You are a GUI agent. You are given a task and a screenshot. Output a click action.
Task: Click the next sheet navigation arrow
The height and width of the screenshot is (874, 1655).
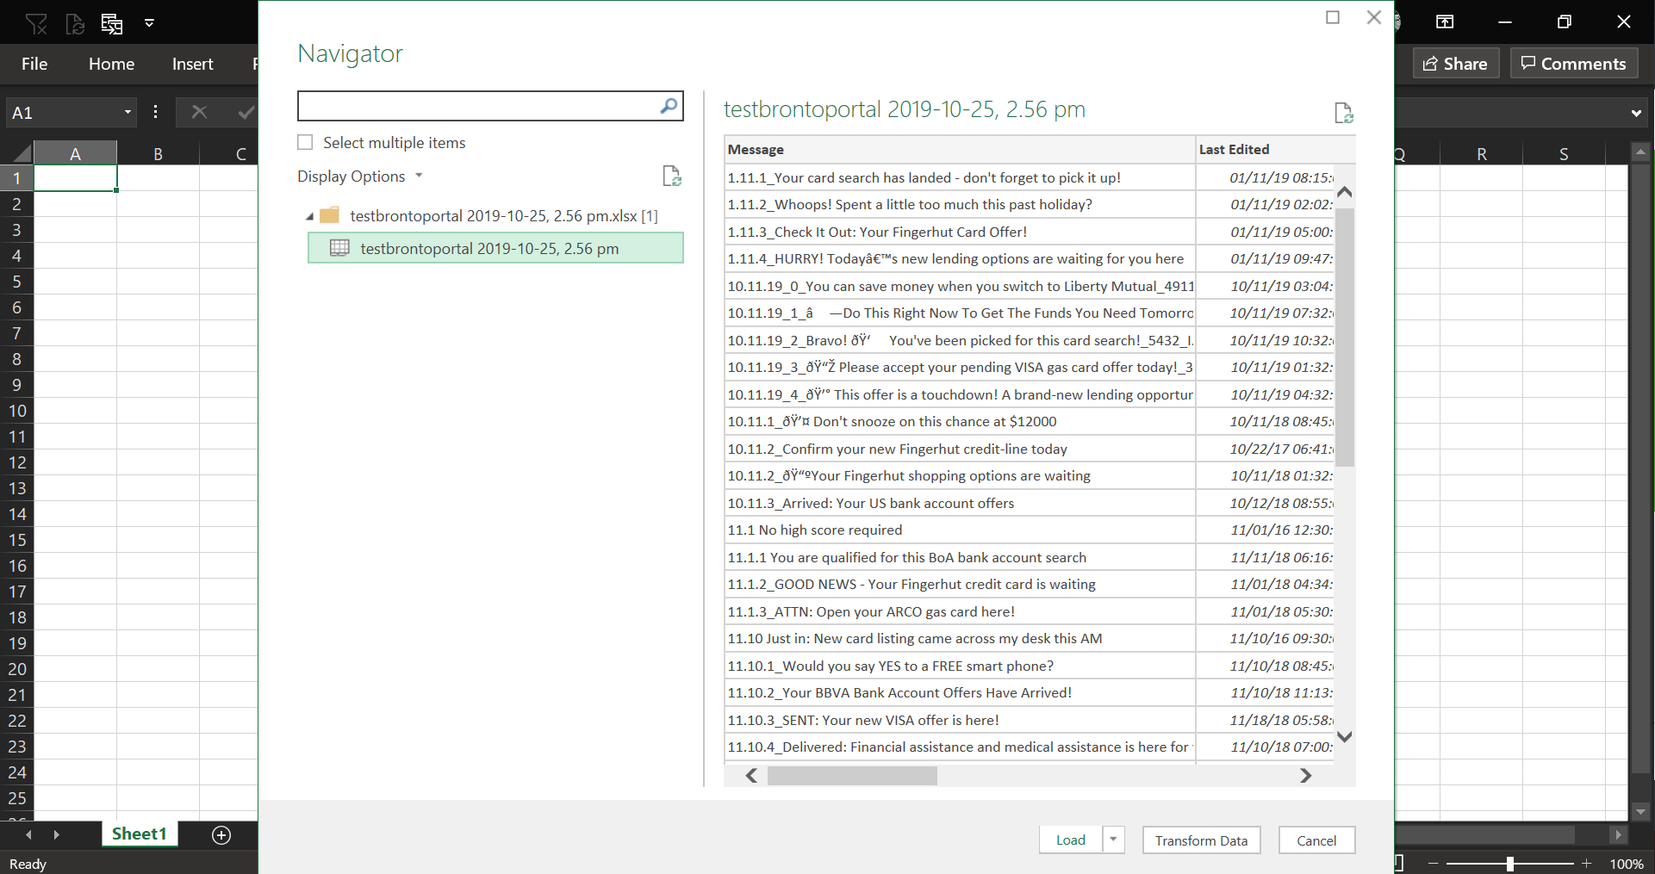[x=56, y=835]
